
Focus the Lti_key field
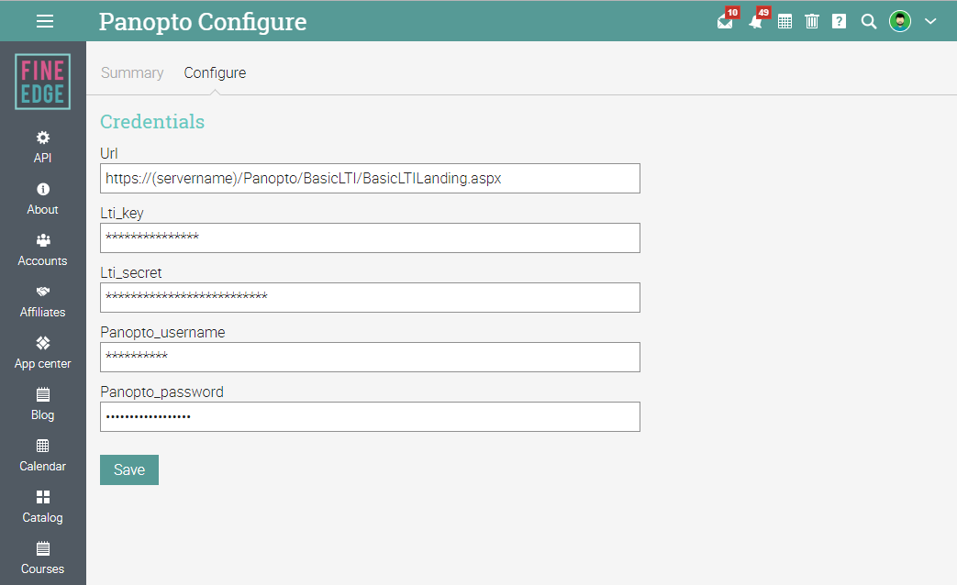370,237
